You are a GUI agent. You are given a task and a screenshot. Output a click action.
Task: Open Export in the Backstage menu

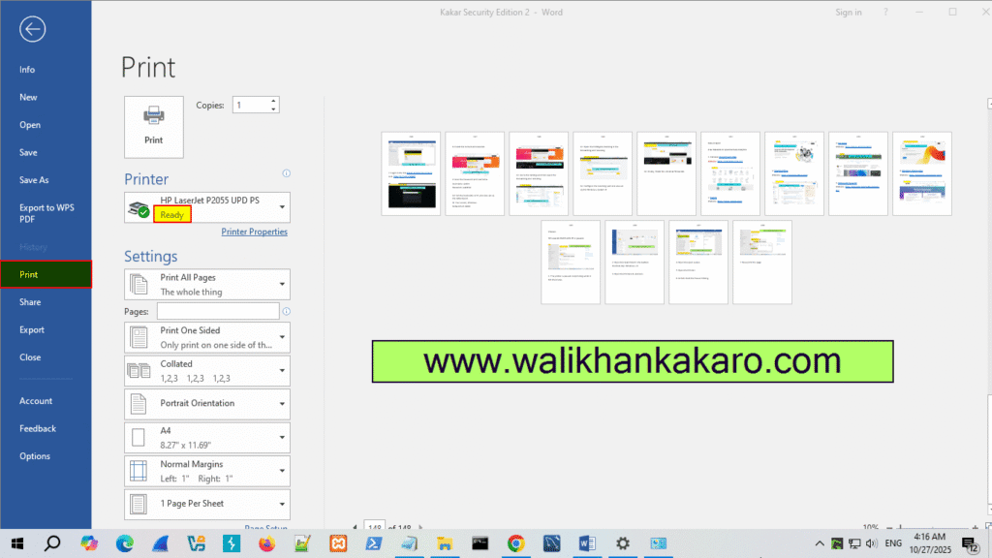point(32,329)
